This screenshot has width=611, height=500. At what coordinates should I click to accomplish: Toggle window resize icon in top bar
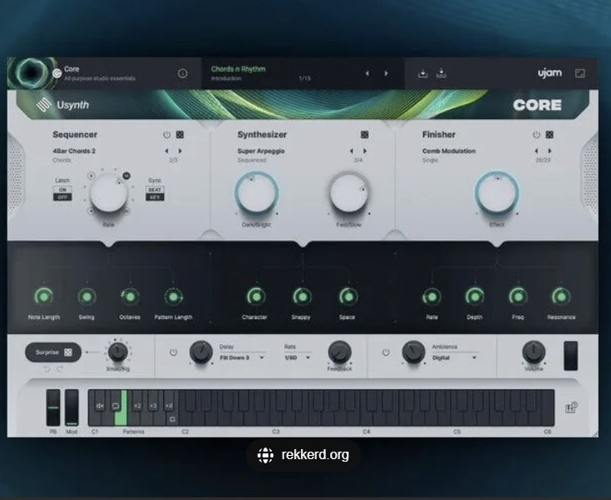[x=580, y=73]
